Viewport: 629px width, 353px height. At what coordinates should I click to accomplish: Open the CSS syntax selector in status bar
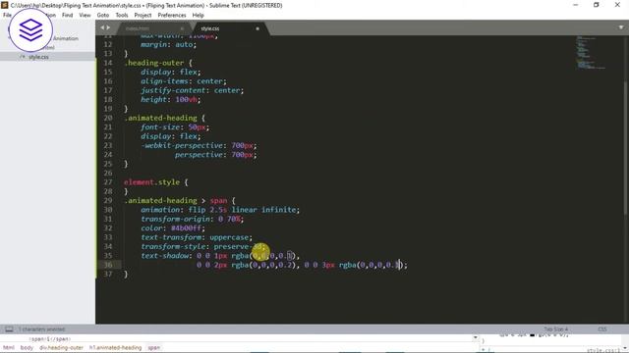click(602, 329)
